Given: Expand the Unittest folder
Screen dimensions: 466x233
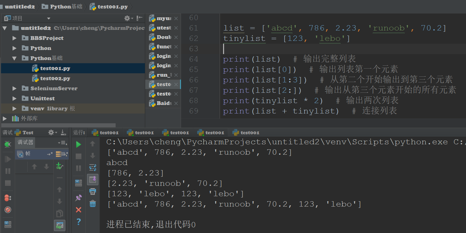Looking at the screenshot, I should pyautogui.click(x=14, y=98).
